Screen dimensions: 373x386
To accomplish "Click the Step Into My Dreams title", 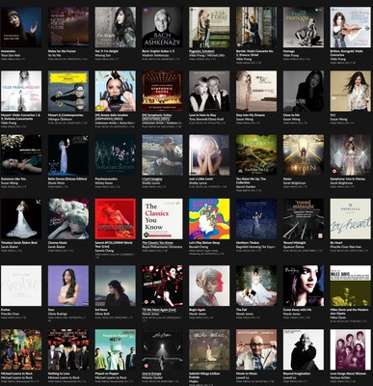I will click(x=252, y=115).
